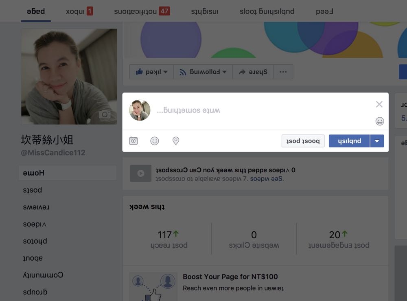This screenshot has height=301, width=407.
Task: Select Videos in the sidebar
Action: coord(35,224)
